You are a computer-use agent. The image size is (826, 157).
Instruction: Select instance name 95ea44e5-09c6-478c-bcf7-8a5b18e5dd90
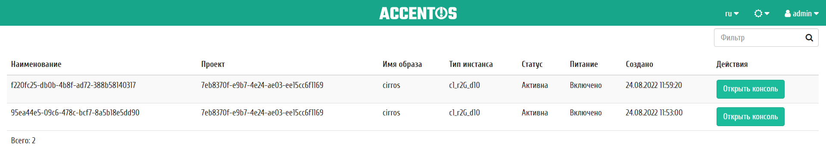click(x=75, y=113)
